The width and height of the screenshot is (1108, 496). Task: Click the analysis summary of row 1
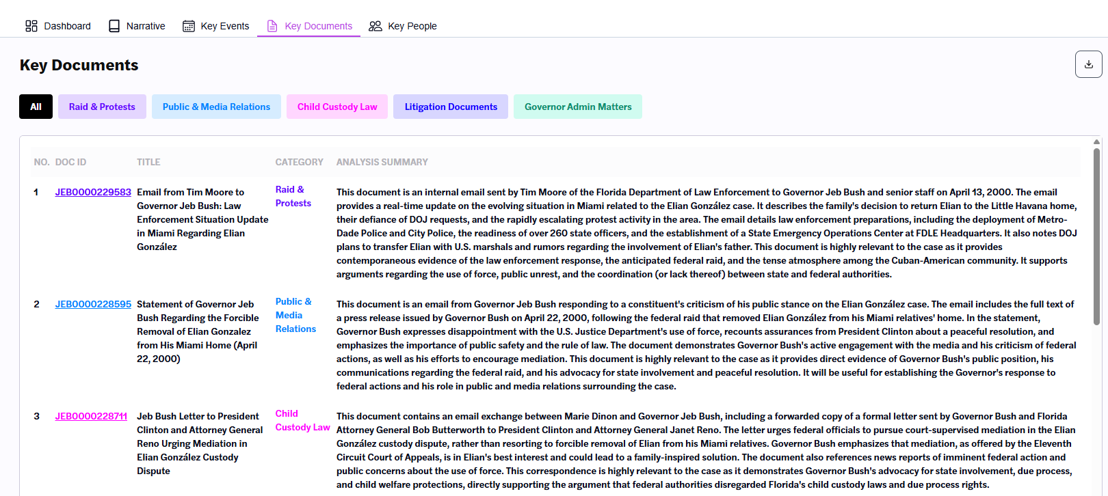click(707, 233)
